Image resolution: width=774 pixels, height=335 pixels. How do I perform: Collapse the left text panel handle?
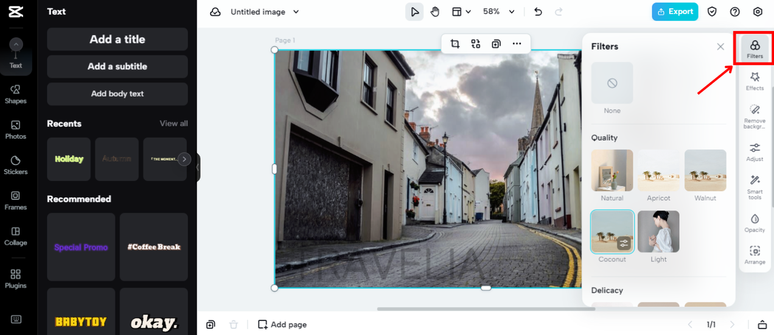[198, 167]
